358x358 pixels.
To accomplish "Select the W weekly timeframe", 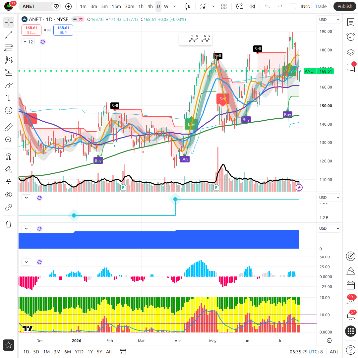I will click(x=166, y=6).
